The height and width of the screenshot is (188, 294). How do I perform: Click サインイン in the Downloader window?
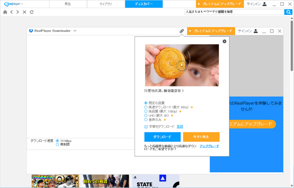[245, 31]
